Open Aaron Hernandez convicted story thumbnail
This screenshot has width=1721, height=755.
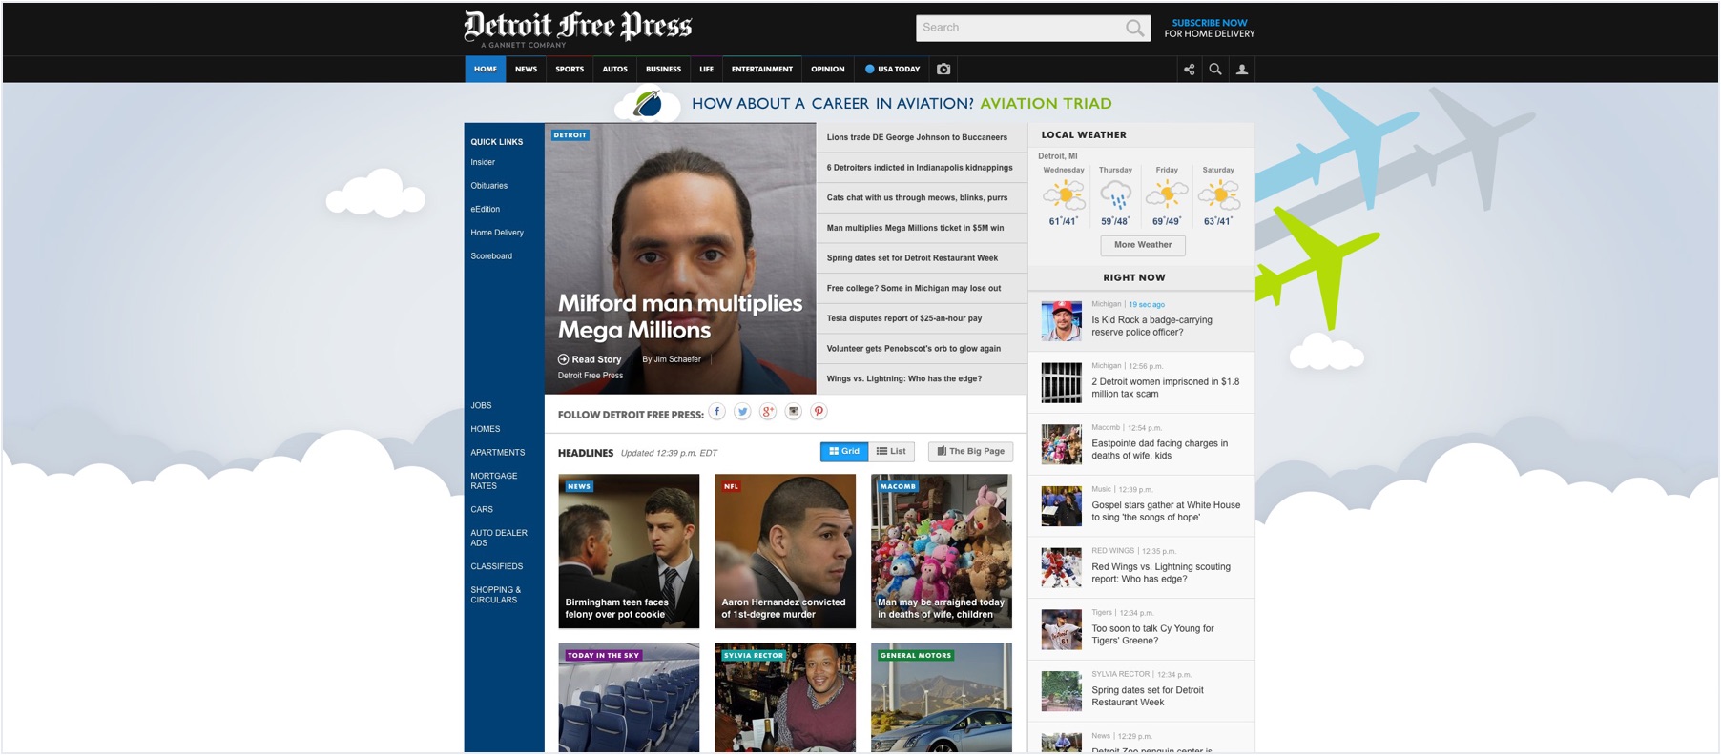coord(785,551)
